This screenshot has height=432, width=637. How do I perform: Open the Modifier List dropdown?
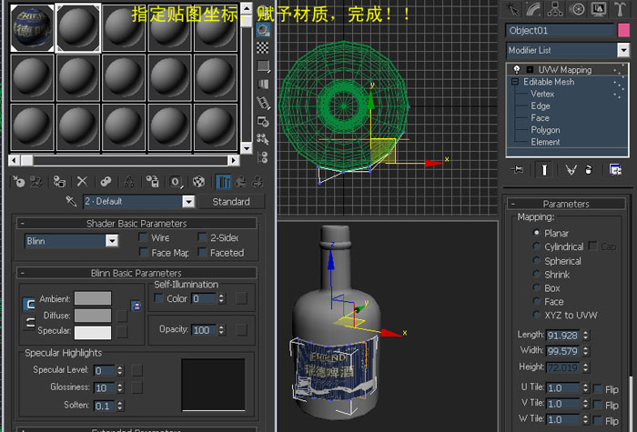pos(623,50)
